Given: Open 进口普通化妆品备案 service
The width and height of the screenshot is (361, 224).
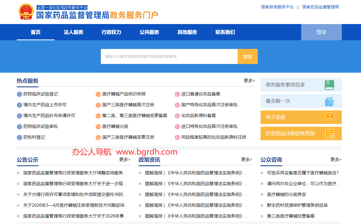Looking at the screenshot, I should (x=201, y=94).
